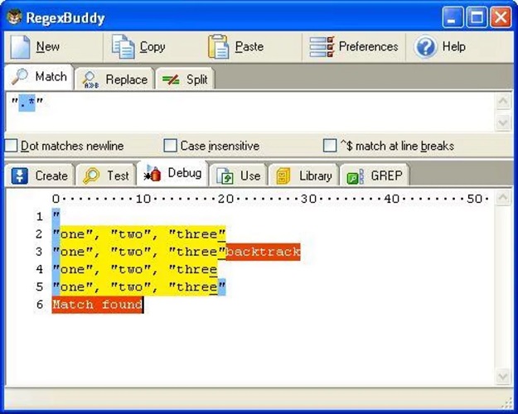Click debug step 1 quote character
518x414 pixels.
pyautogui.click(x=56, y=217)
